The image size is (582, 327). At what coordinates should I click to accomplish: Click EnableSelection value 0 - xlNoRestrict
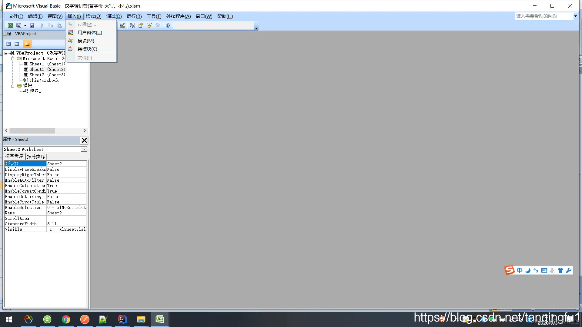66,207
